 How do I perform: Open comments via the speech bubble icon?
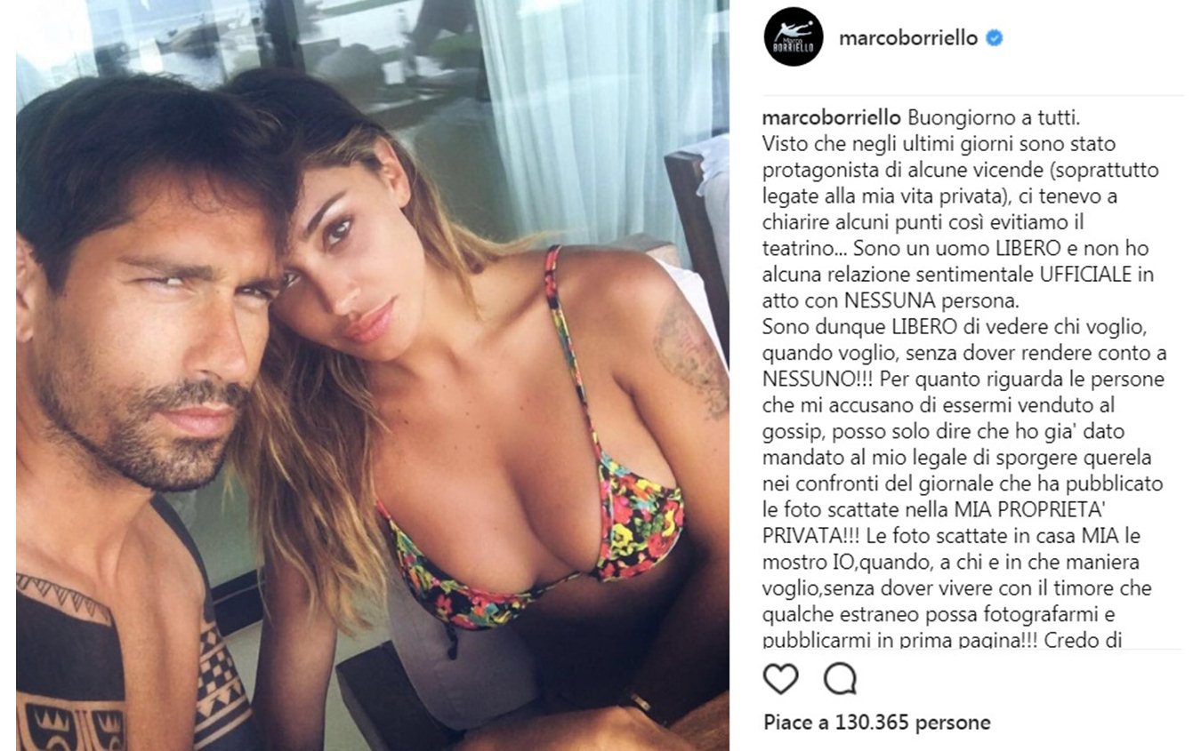(840, 680)
